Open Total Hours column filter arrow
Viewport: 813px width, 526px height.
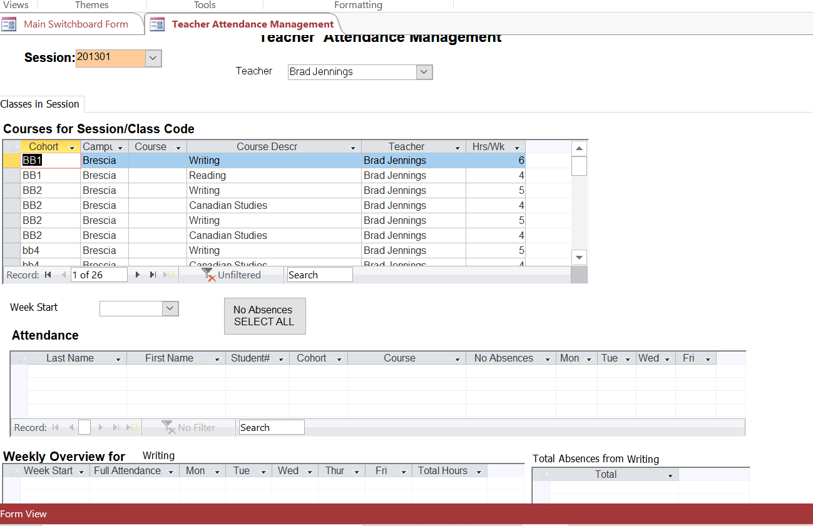479,472
